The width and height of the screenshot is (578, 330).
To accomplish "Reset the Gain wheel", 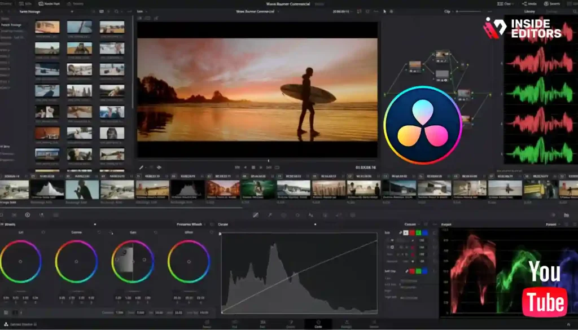I will [156, 232].
